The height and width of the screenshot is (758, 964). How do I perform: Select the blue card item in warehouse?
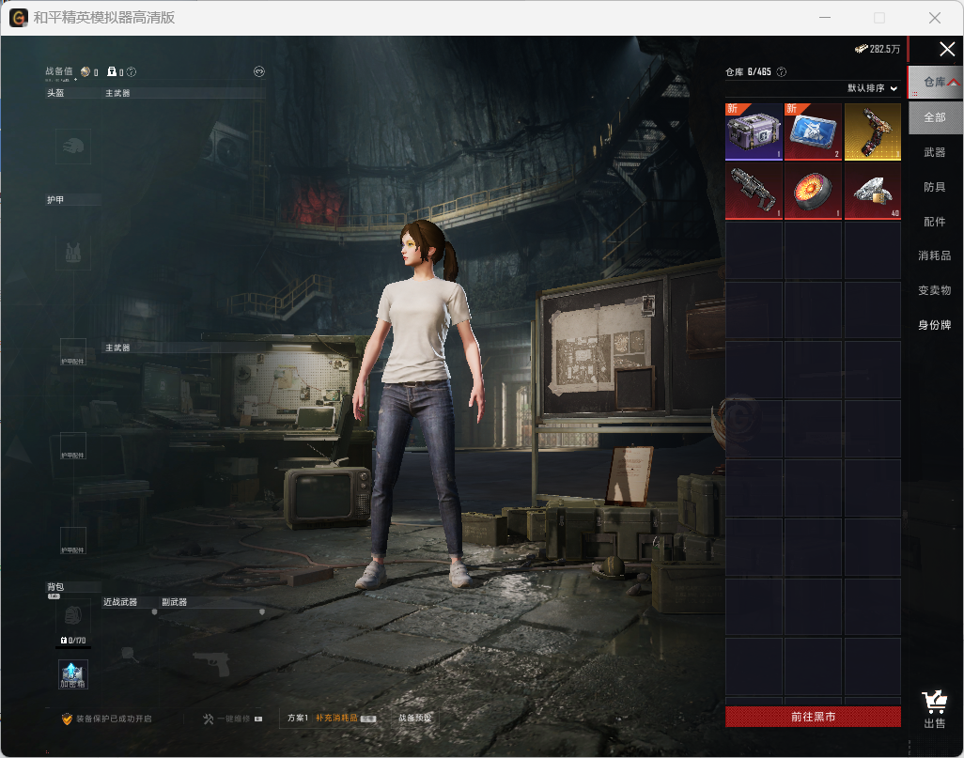(813, 131)
